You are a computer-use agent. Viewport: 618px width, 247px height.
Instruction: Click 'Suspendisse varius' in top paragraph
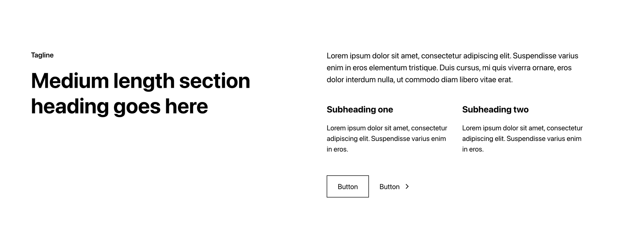545,56
